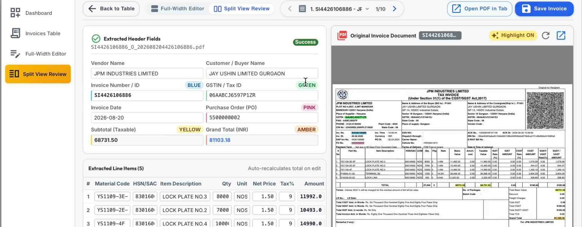The image size is (582, 227).
Task: Click the Material Code column header
Action: 112,184
